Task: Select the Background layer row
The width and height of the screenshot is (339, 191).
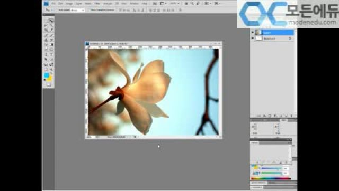Action: pos(272,38)
